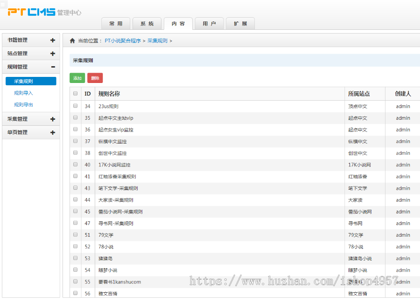The image size is (420, 302).
Task: Check the box for row ID 45
Action: [x=75, y=211]
